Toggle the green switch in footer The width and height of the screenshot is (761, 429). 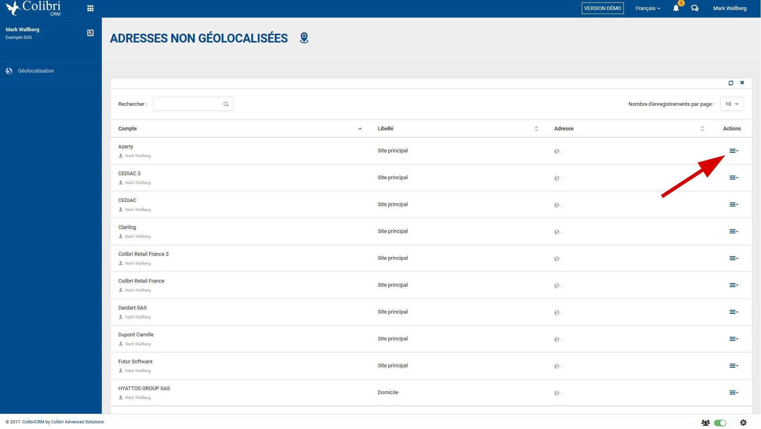tap(720, 423)
